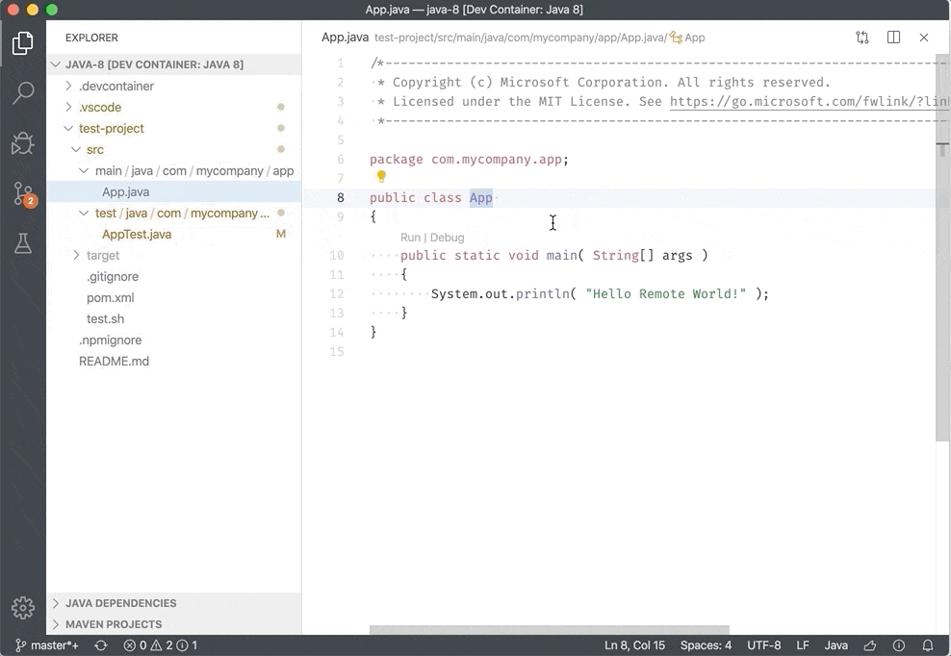The image size is (951, 656).
Task: Collapse the src folder
Action: [75, 149]
